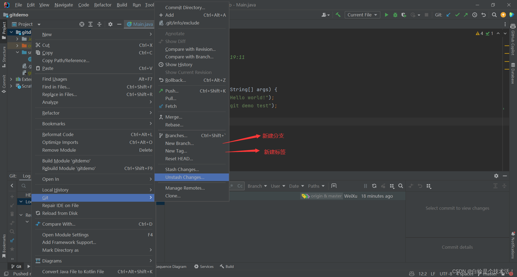This screenshot has height=277, width=517.
Task: Open Services tool window button
Action: 204,267
